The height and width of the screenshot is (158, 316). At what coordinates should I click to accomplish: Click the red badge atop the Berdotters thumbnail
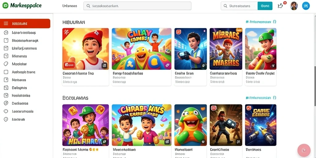pos(249,108)
